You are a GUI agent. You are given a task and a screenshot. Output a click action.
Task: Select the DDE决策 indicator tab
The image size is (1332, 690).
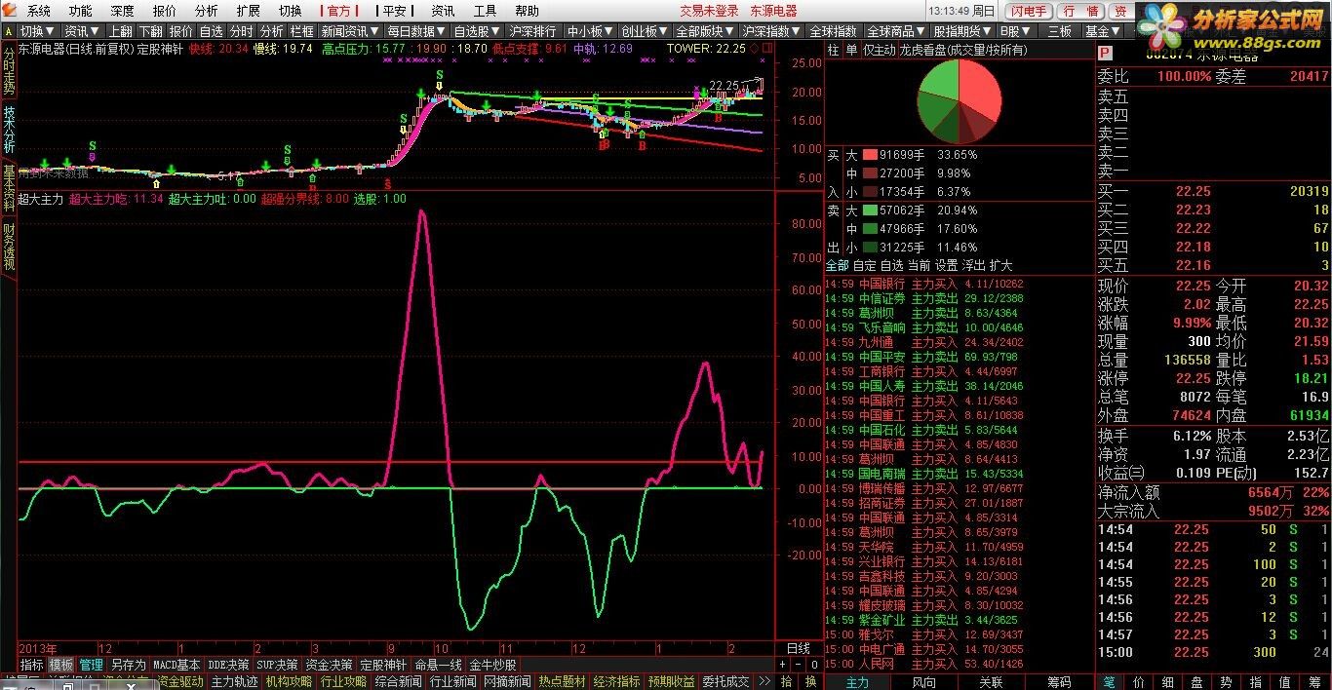click(x=229, y=665)
